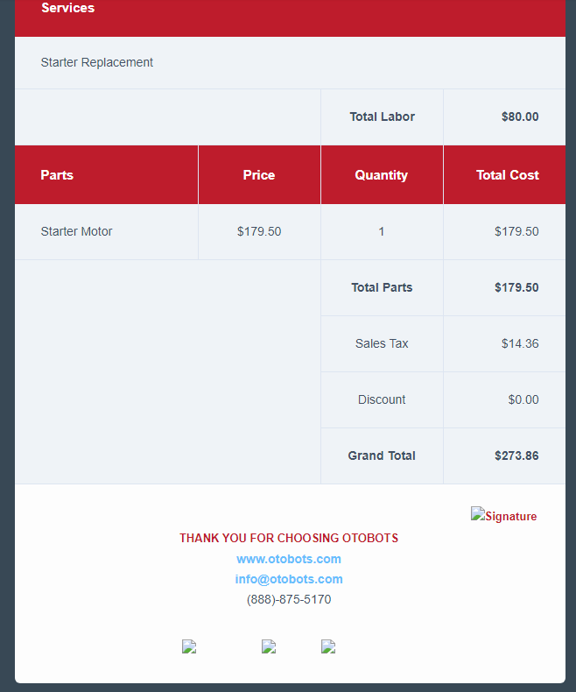The height and width of the screenshot is (692, 576).
Task: Click the leftmost footer social icon
Action: (189, 646)
